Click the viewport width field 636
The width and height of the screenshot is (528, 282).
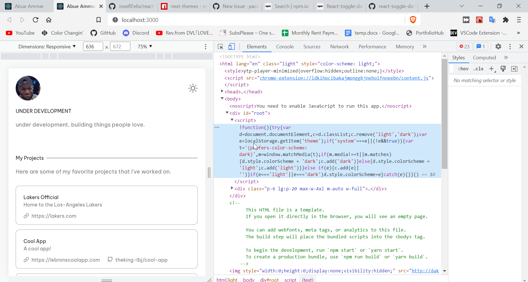coord(93,46)
